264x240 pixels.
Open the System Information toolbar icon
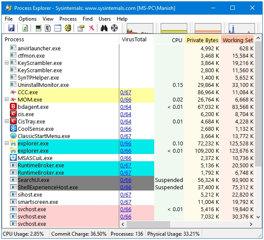point(38,28)
